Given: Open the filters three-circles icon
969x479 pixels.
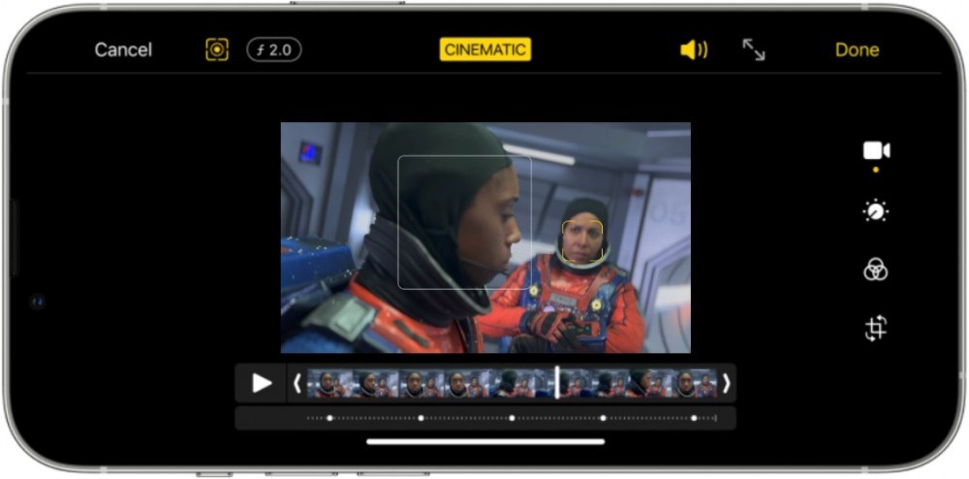Looking at the screenshot, I should pyautogui.click(x=876, y=270).
